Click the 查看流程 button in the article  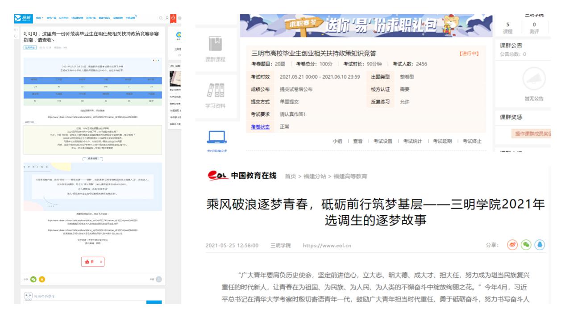tap(93, 159)
